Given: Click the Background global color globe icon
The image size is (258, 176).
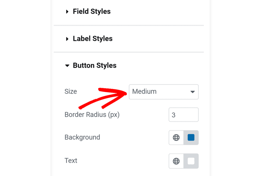Looking at the screenshot, I should click(x=176, y=138).
